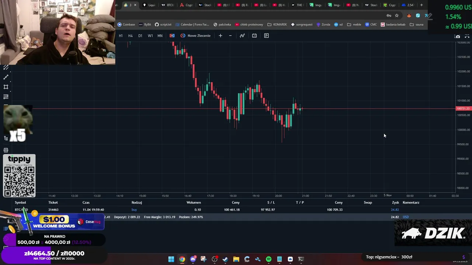Open Spotify from the taskbar
472x265 pixels.
click(x=268, y=259)
